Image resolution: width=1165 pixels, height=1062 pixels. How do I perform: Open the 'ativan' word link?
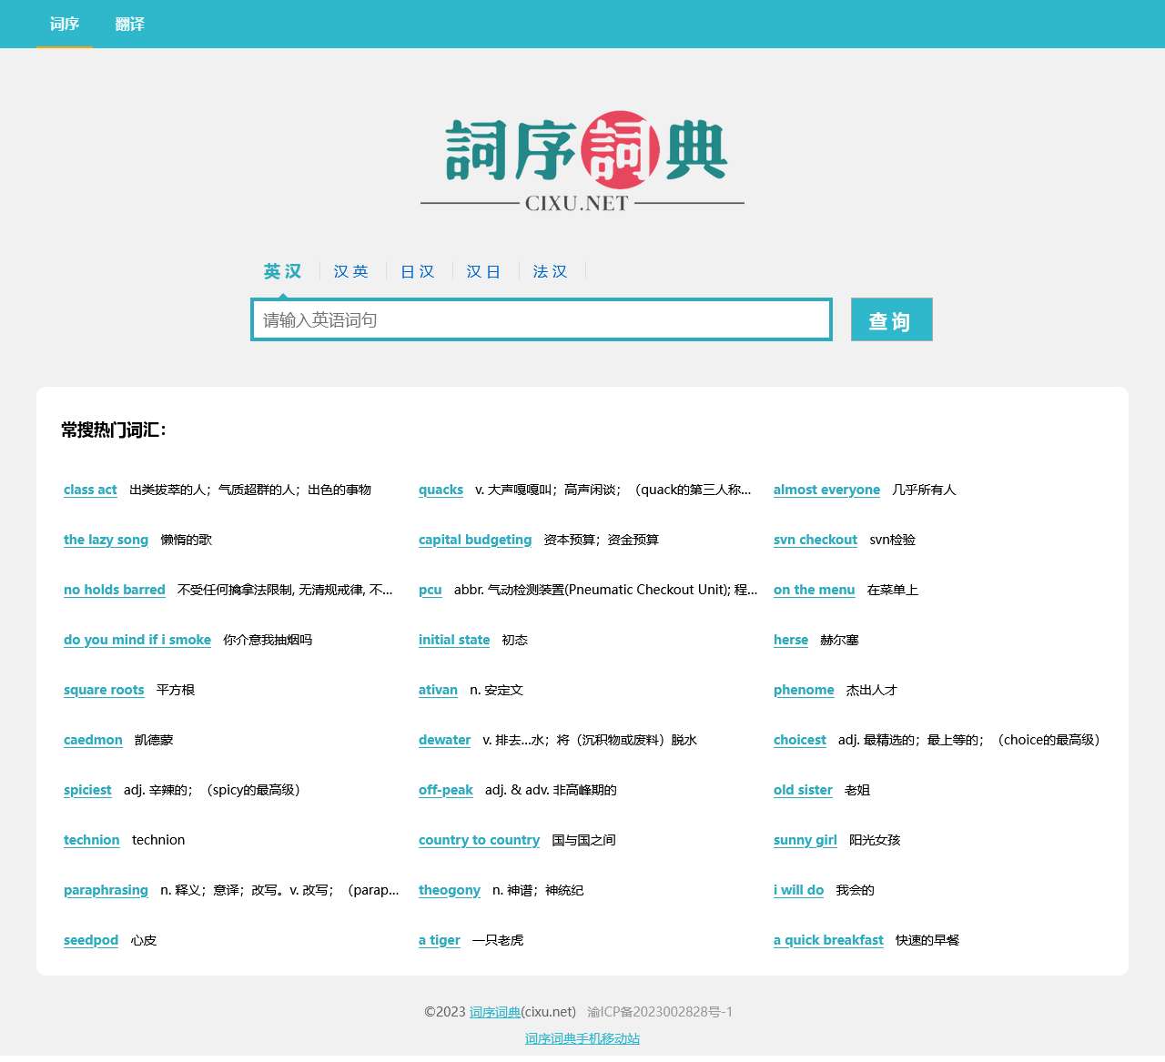(438, 690)
